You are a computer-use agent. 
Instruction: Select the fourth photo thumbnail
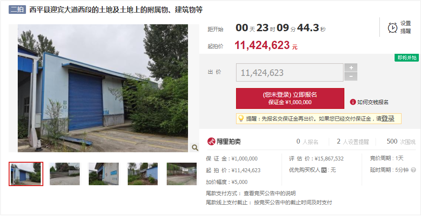click(142, 174)
